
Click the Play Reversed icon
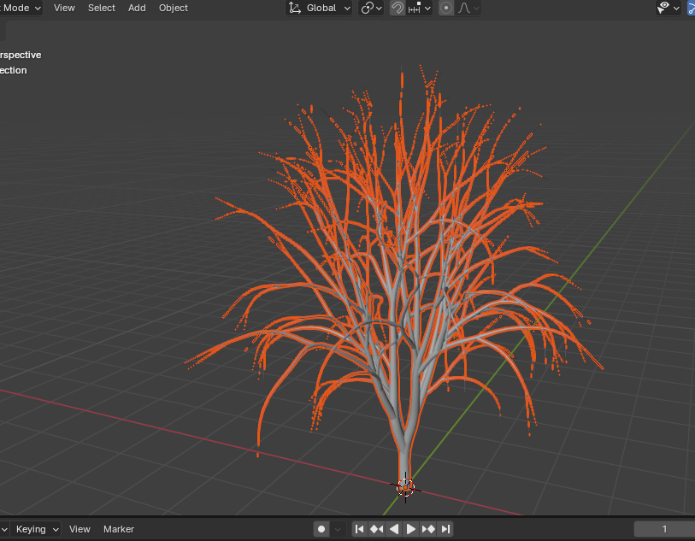393,528
